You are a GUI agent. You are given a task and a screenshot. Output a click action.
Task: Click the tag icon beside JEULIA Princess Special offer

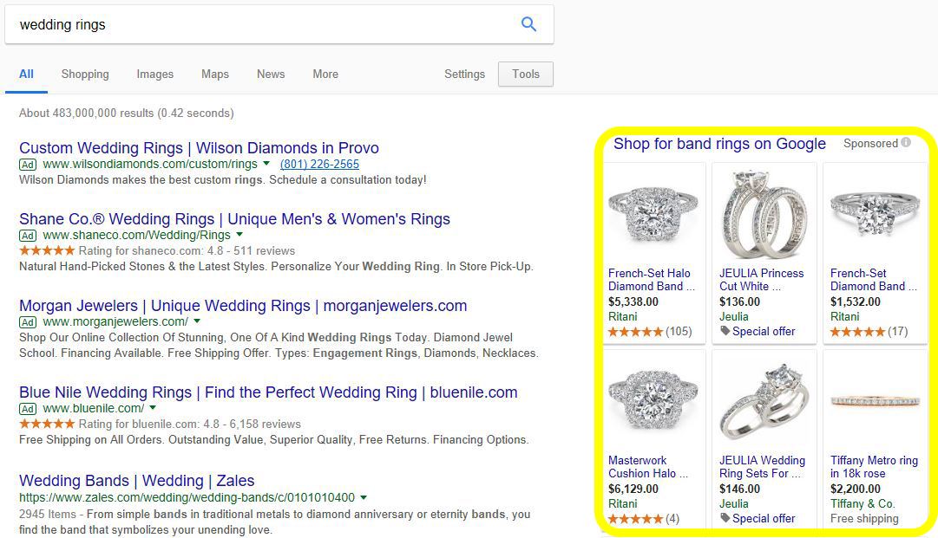(725, 331)
